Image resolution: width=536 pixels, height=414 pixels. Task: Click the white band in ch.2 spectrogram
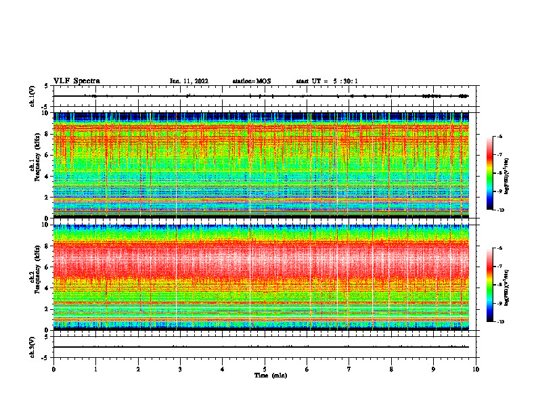click(x=261, y=260)
